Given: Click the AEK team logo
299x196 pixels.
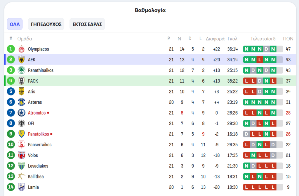Looking at the screenshot, I should [x=21, y=60].
